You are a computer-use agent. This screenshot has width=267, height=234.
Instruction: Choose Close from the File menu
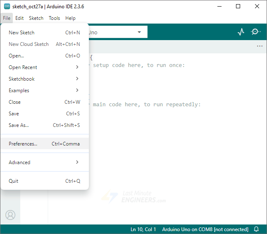[45, 102]
